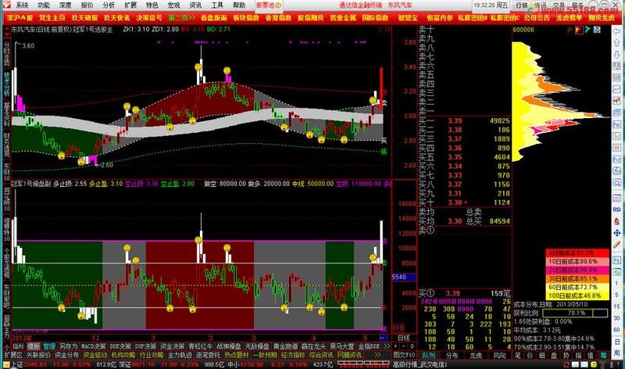Viewport: 625px width, 369px height.
Task: Click the F10 info icon in right toolbar
Action: click(616, 124)
